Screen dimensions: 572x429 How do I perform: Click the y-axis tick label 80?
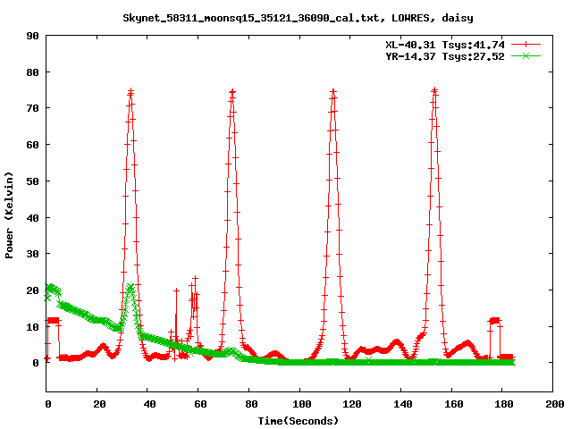pos(32,72)
